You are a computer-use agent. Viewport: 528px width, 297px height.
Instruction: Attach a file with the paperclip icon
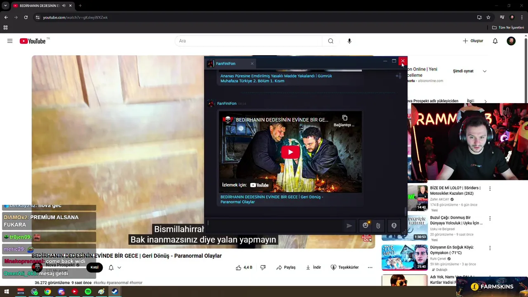pyautogui.click(x=378, y=226)
